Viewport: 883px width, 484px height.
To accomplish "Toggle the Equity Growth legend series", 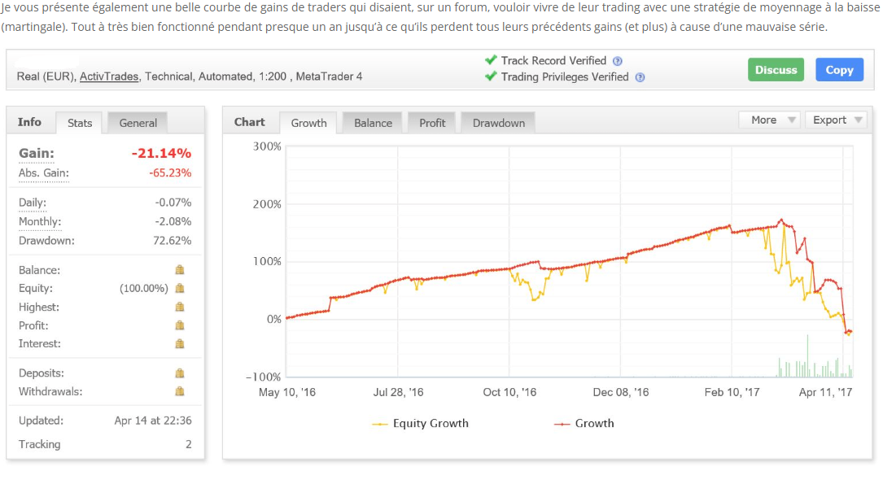I will tap(420, 424).
